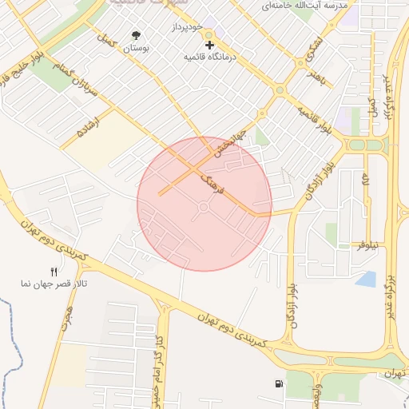
Task: Select the جهانبخش street label
Action: pyautogui.click(x=230, y=144)
